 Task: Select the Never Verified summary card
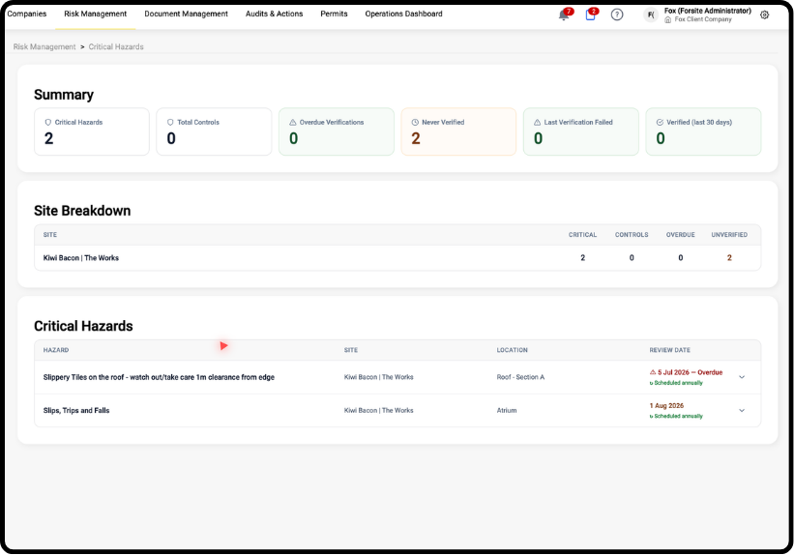(458, 131)
